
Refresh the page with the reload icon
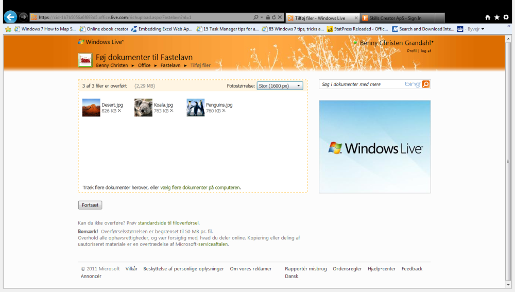coord(273,17)
